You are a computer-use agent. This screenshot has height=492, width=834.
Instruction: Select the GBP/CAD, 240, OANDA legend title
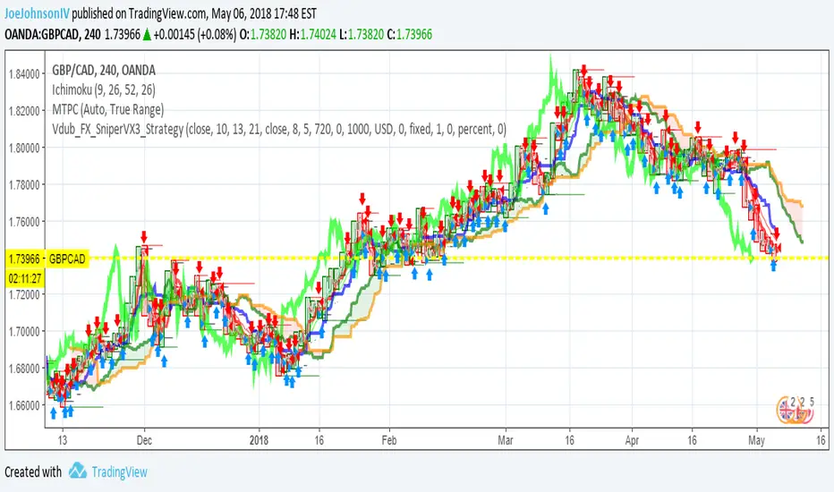(x=104, y=70)
